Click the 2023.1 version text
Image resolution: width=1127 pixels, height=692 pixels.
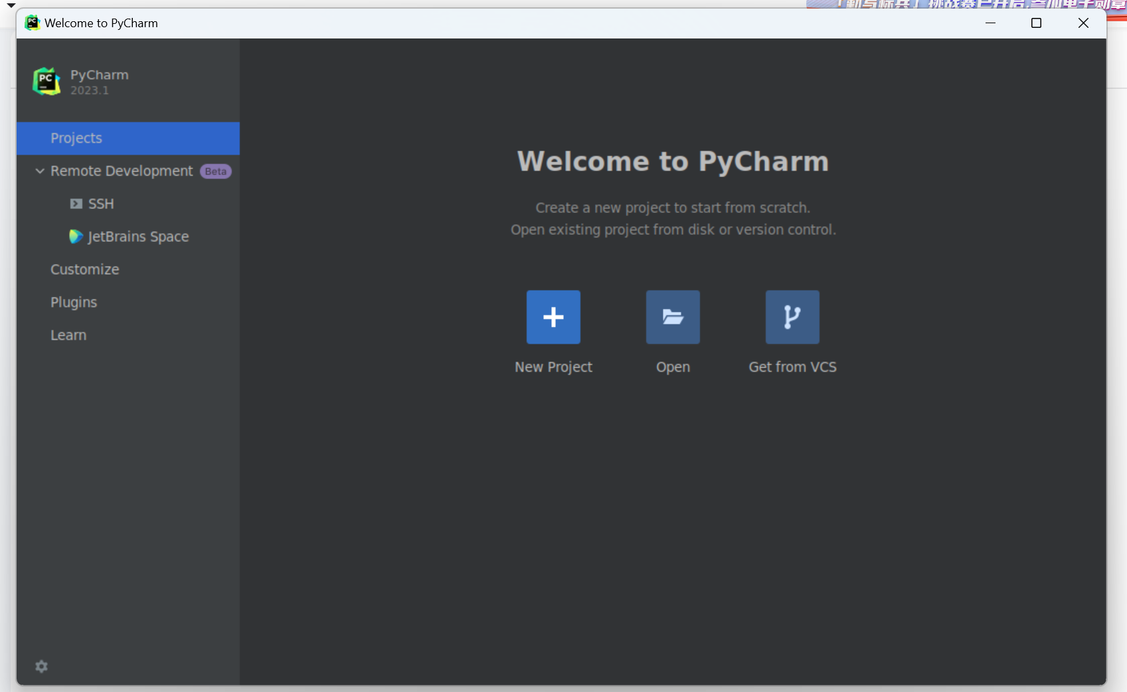tap(90, 90)
